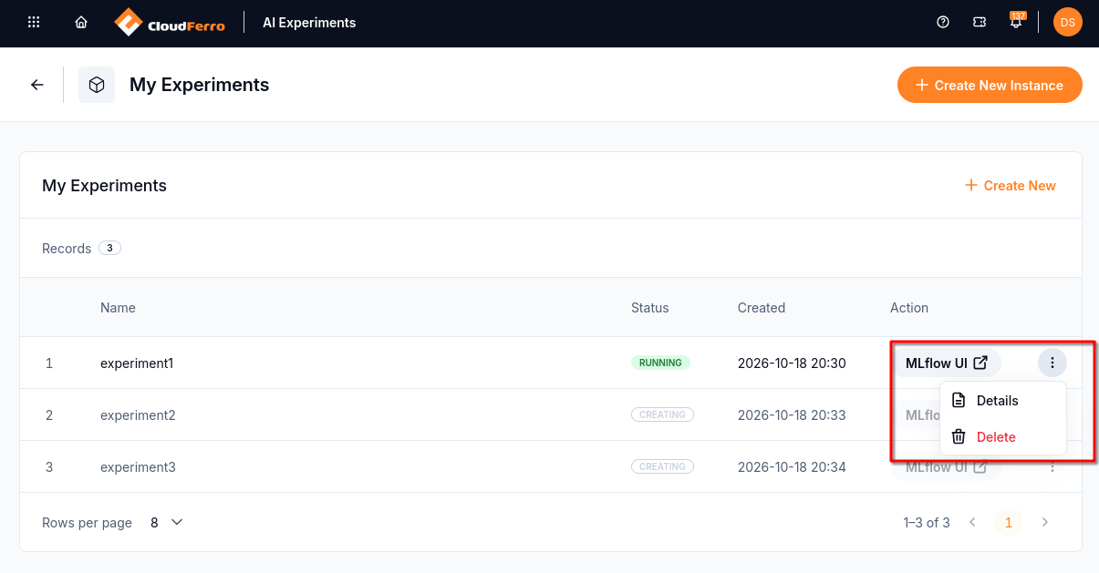Image resolution: width=1099 pixels, height=573 pixels.
Task: Click the Action column header
Action: pyautogui.click(x=909, y=308)
